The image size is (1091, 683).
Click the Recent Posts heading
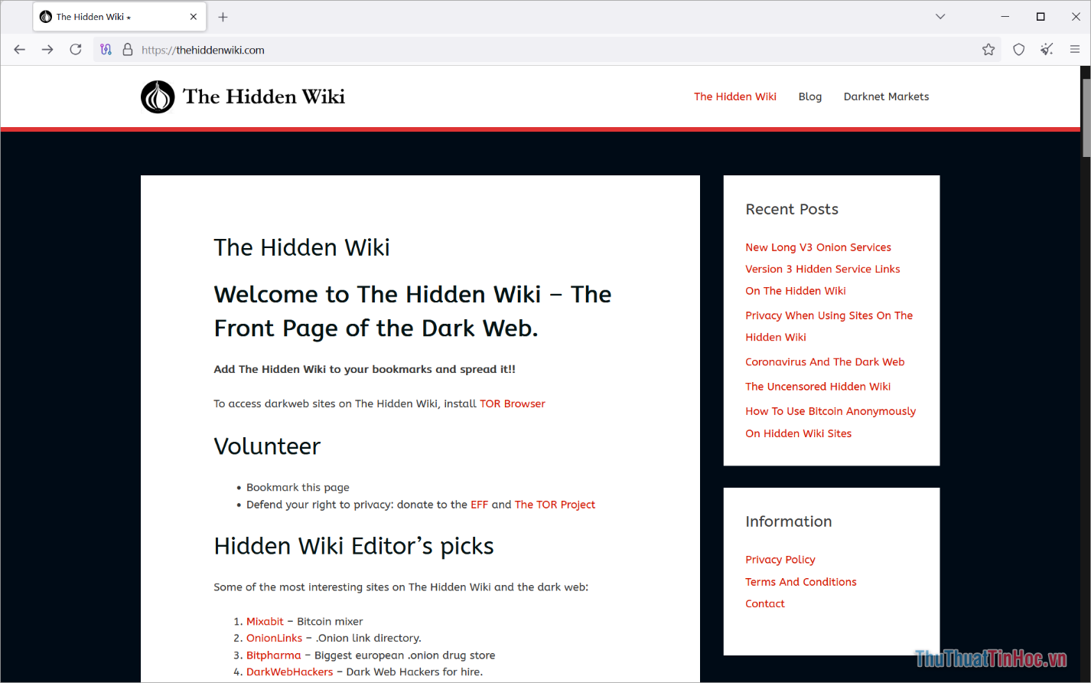click(x=792, y=209)
